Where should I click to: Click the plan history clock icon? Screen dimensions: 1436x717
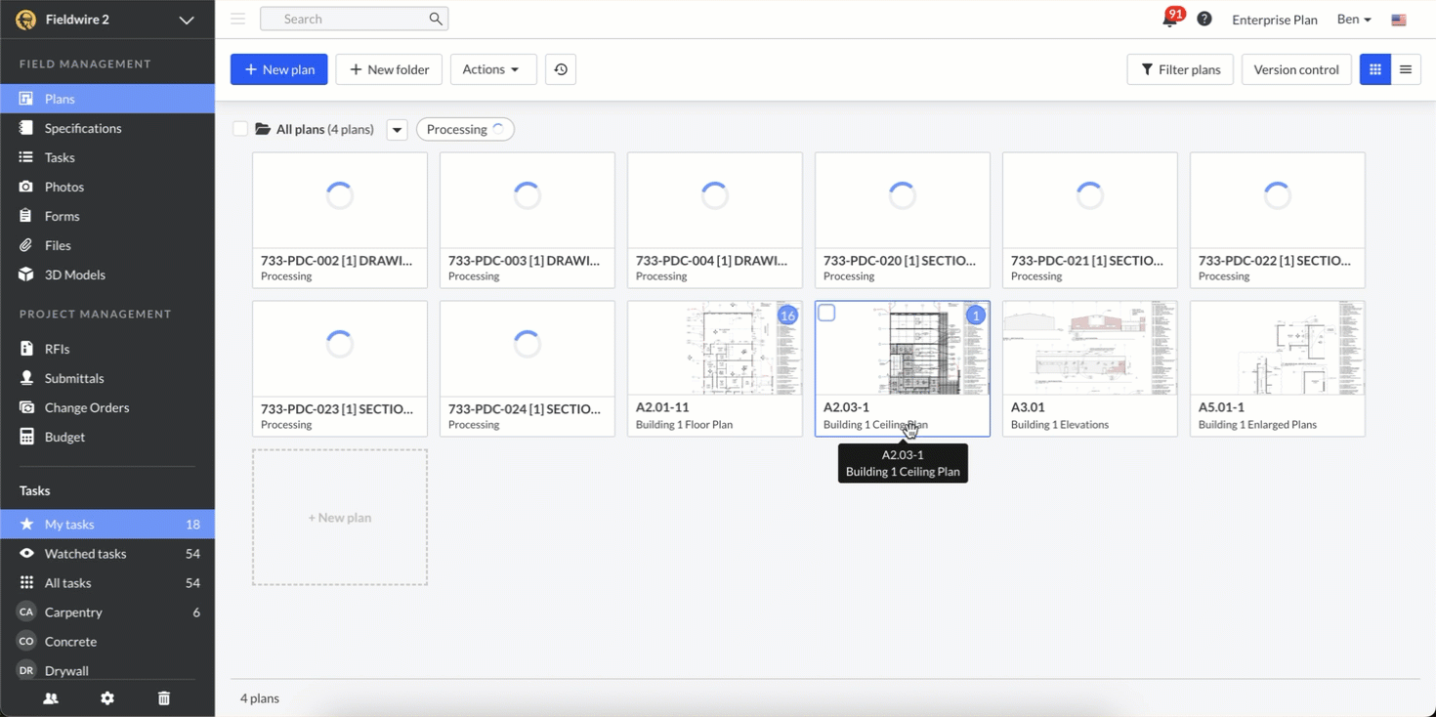click(561, 69)
